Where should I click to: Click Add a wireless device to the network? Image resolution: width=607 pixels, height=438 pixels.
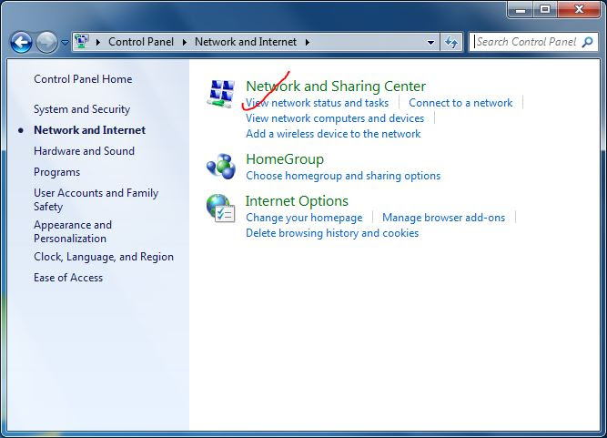click(333, 134)
